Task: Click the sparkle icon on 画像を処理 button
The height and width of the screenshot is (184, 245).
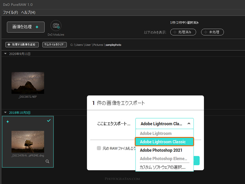Action: click(37, 27)
